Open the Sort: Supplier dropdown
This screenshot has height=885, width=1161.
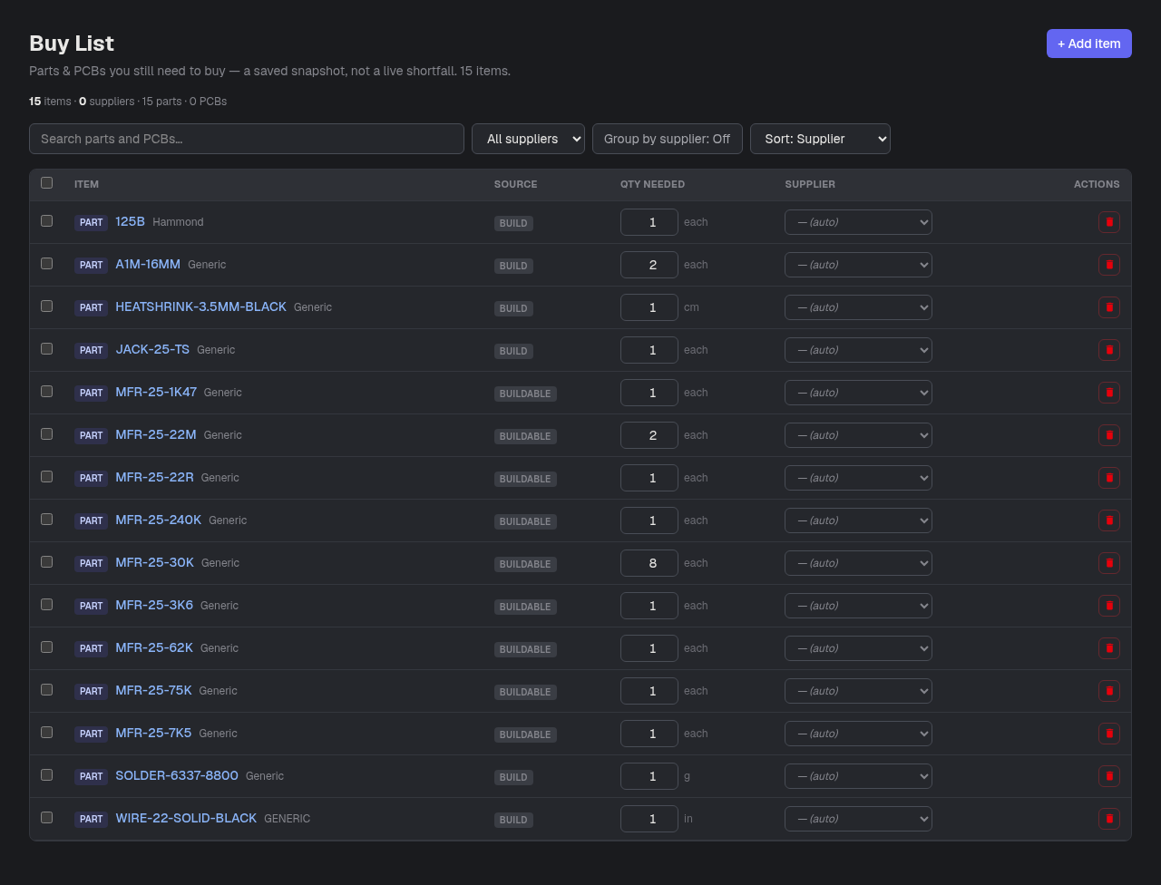coord(820,139)
